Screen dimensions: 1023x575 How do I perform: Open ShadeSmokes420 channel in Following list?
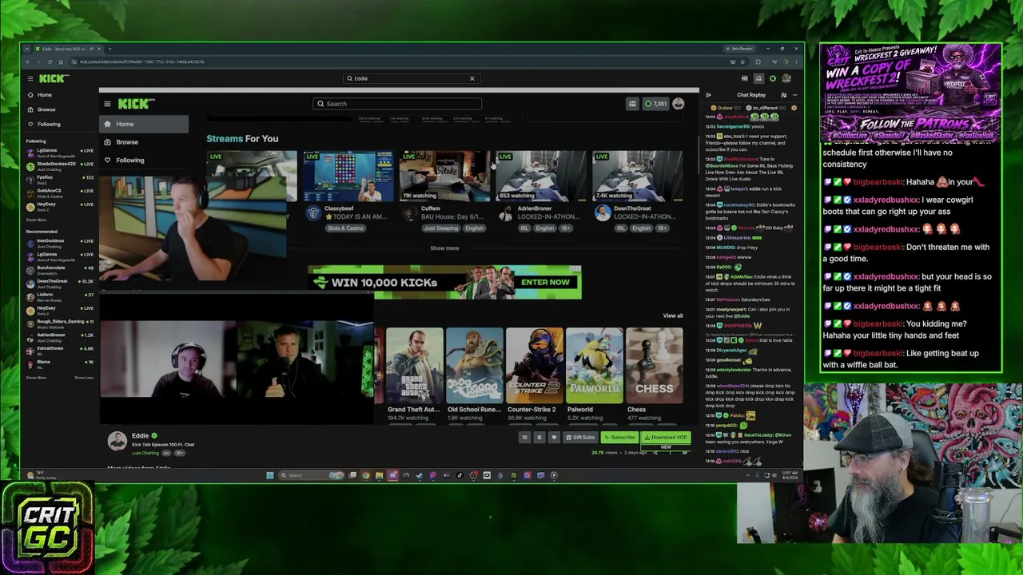[x=61, y=165]
